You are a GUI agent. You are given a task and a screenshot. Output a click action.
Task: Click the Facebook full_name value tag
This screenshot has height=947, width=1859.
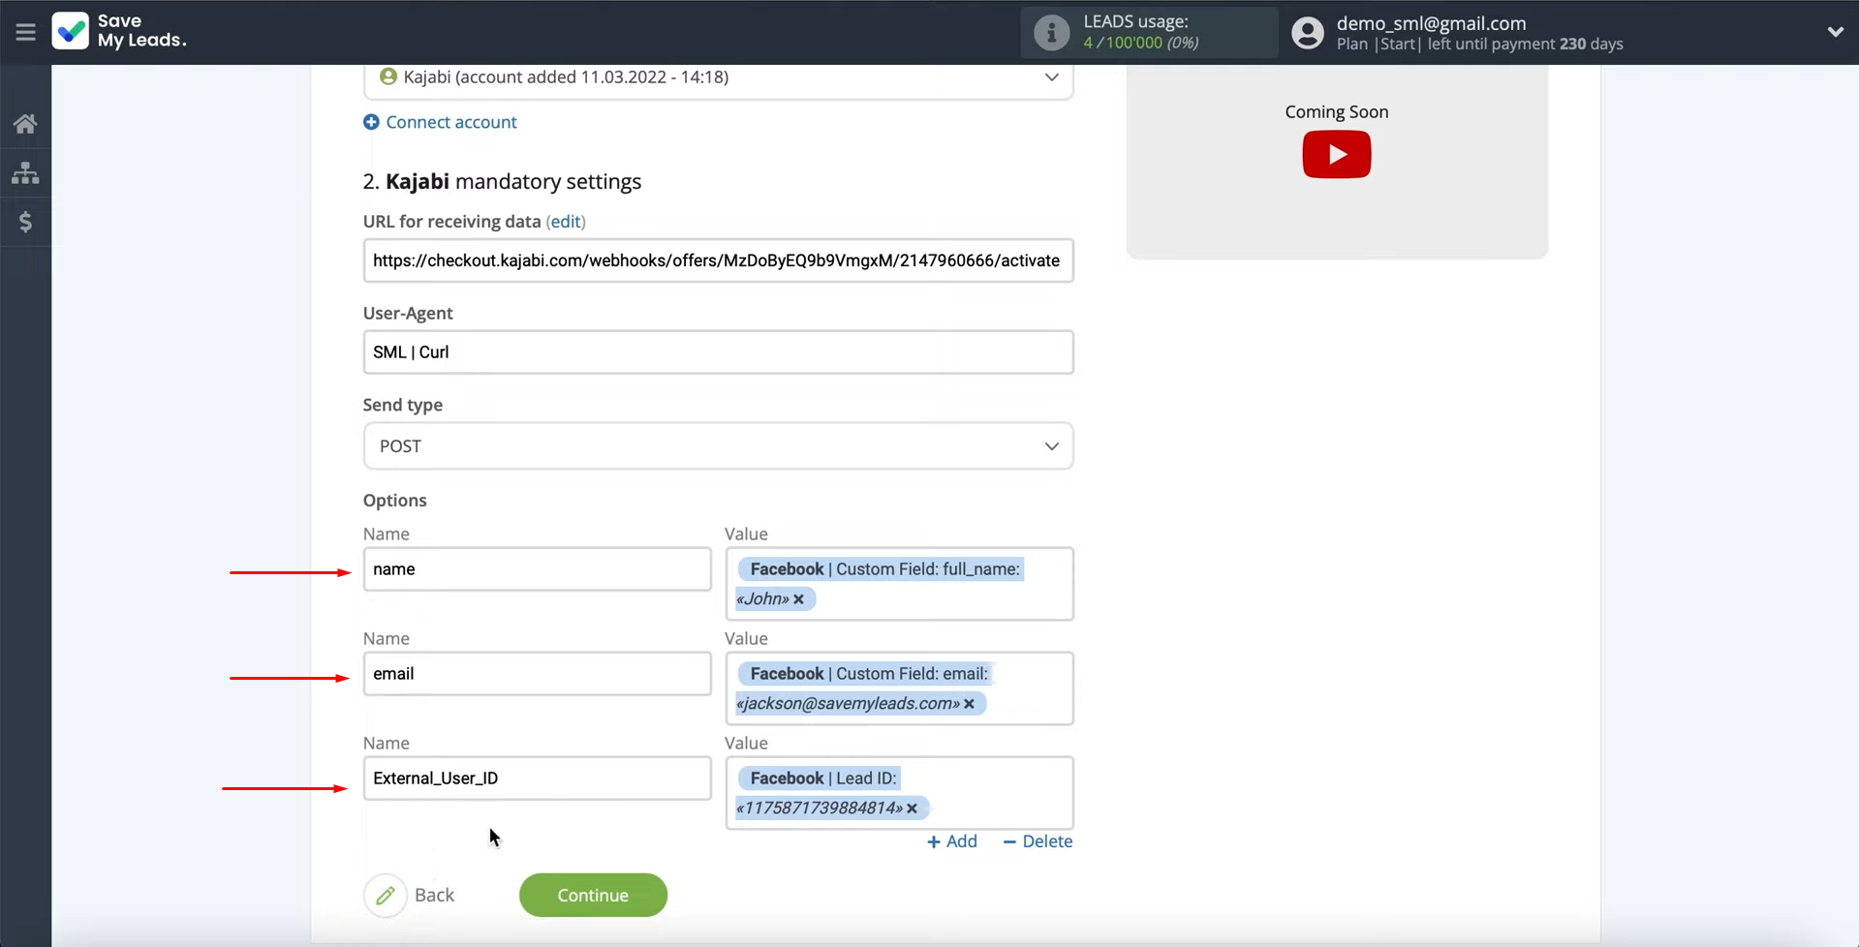click(880, 584)
